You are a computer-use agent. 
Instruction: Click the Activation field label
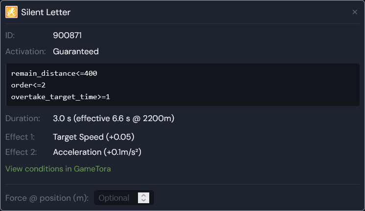click(25, 51)
